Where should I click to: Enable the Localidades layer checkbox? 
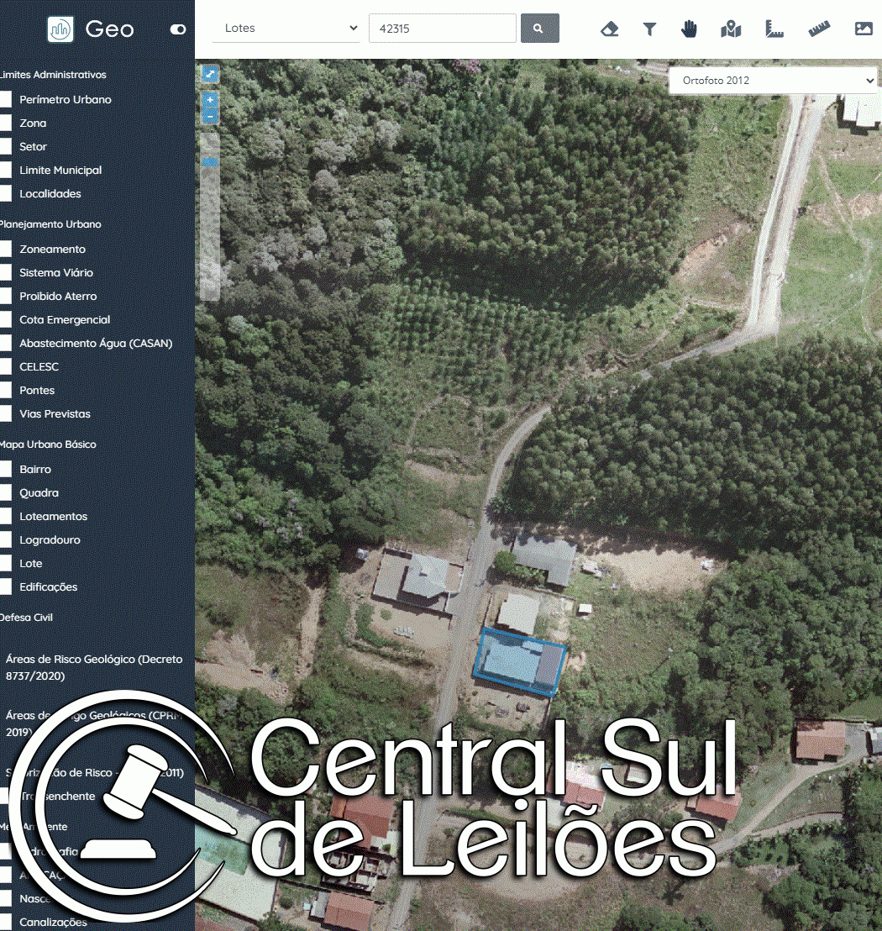tap(5, 193)
